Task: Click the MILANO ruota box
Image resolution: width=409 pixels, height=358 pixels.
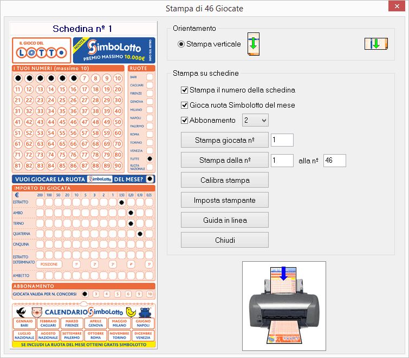Action: [x=150, y=110]
